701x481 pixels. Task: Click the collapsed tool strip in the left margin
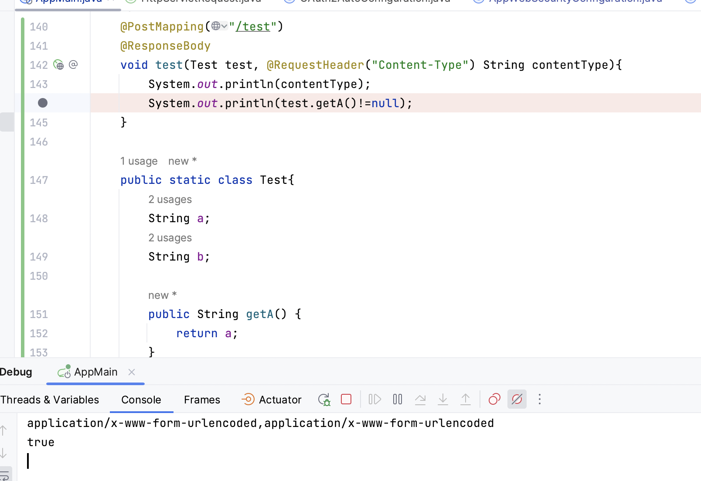point(7,122)
